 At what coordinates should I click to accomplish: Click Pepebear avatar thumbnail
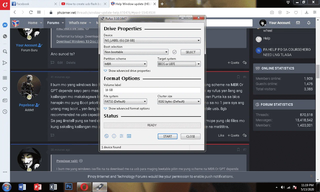tap(29, 86)
